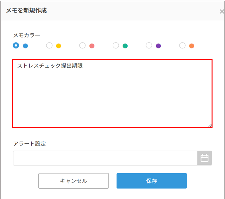The width and height of the screenshot is (225, 199).
Task: Open the alert date calendar picker
Action: (x=205, y=158)
